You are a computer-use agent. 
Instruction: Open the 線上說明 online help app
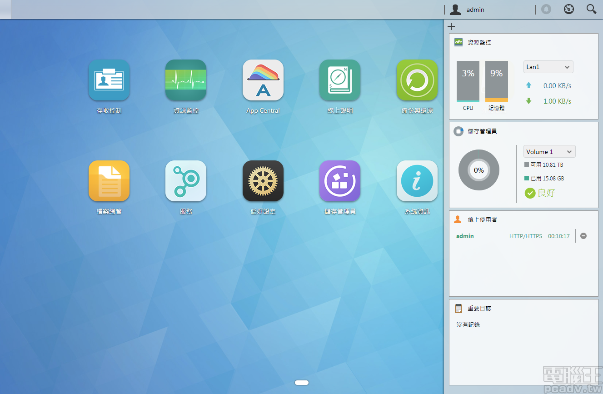coord(340,80)
